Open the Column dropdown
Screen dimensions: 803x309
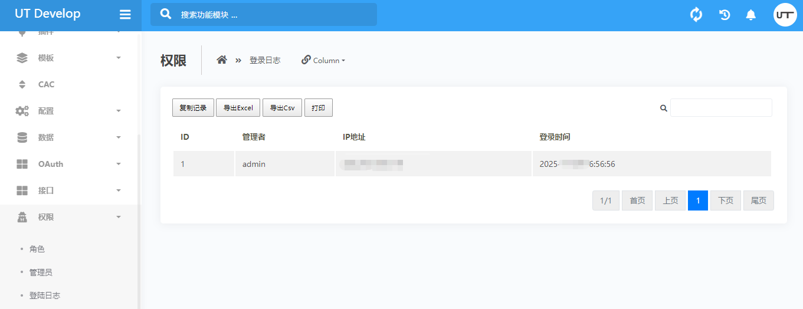(x=323, y=60)
